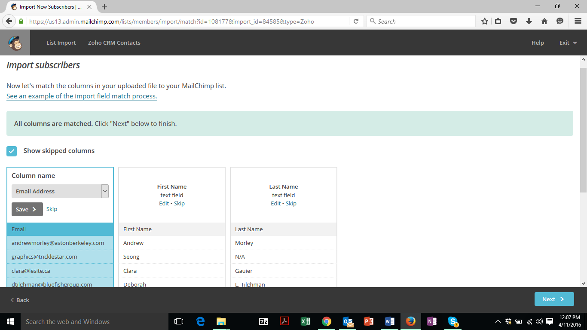This screenshot has width=587, height=330.
Task: Open Excel from taskbar
Action: click(x=306, y=321)
